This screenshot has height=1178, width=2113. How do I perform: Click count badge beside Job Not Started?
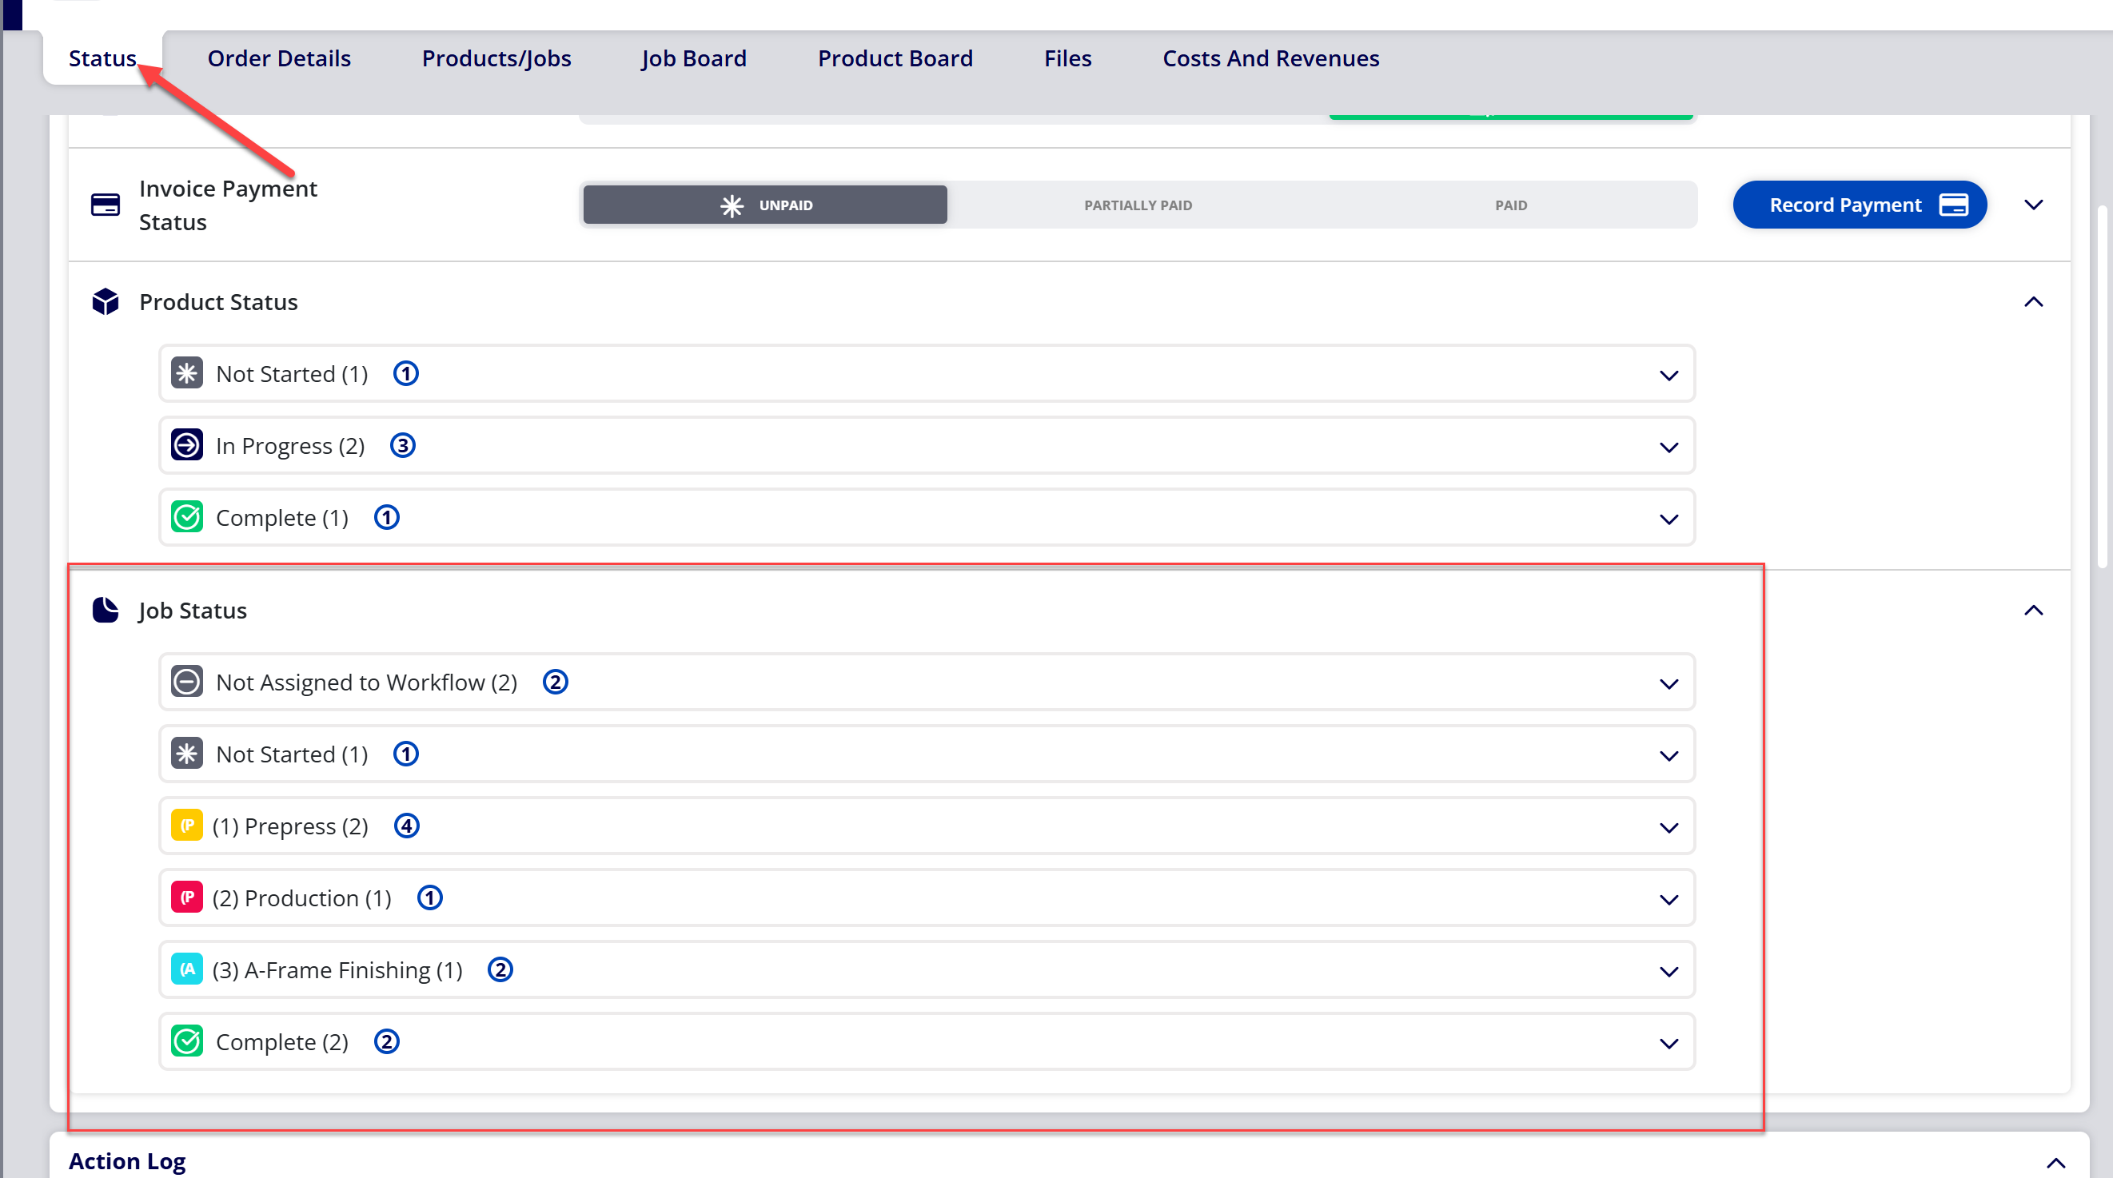[406, 754]
